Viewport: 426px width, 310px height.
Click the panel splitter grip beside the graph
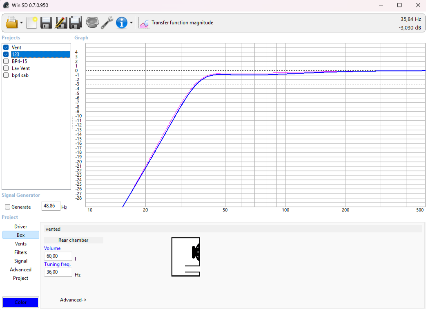(x=73, y=122)
